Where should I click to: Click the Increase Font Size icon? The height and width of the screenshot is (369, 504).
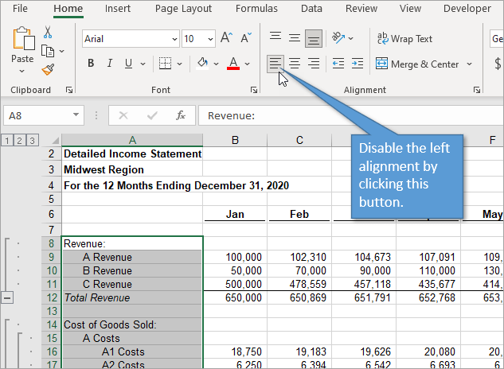(x=226, y=38)
